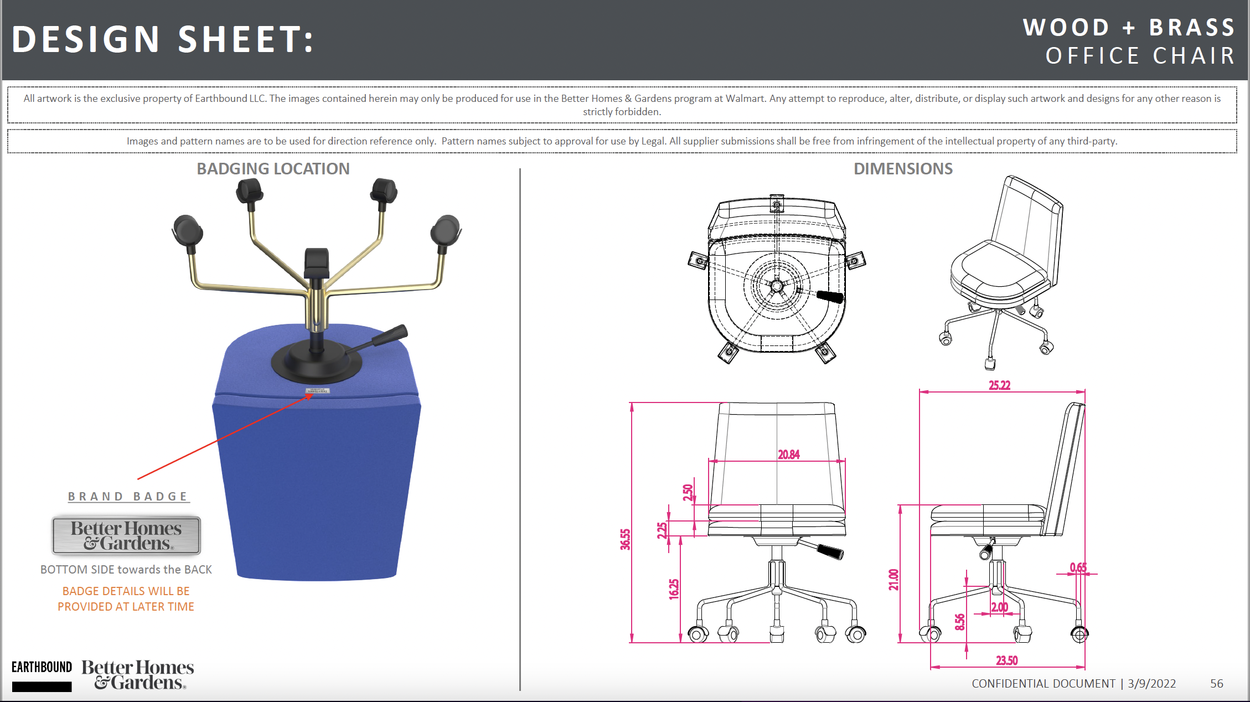
Task: Click page number 56
Action: 1217,684
